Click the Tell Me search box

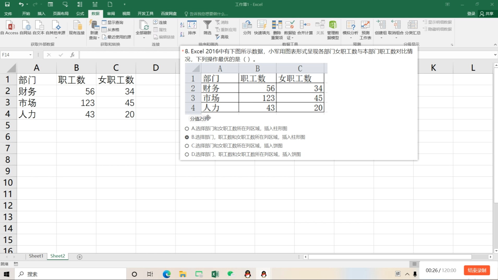pyautogui.click(x=206, y=14)
